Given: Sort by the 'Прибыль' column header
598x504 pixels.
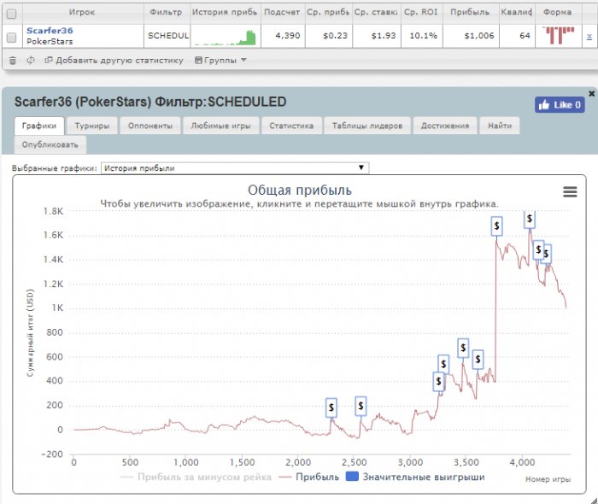Looking at the screenshot, I should point(470,12).
